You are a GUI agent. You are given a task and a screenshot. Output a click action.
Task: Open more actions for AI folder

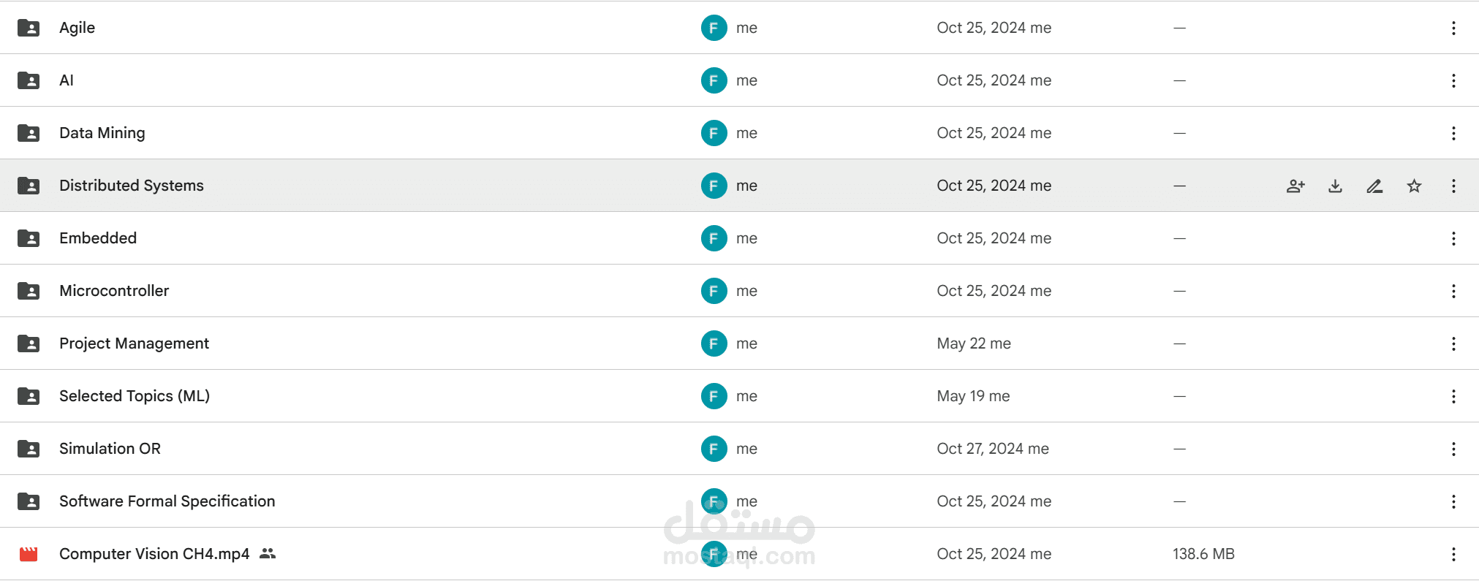pyautogui.click(x=1453, y=80)
